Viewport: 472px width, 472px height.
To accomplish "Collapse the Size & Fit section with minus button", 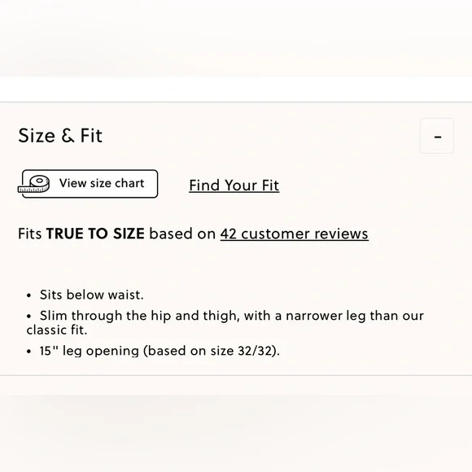I will point(437,136).
